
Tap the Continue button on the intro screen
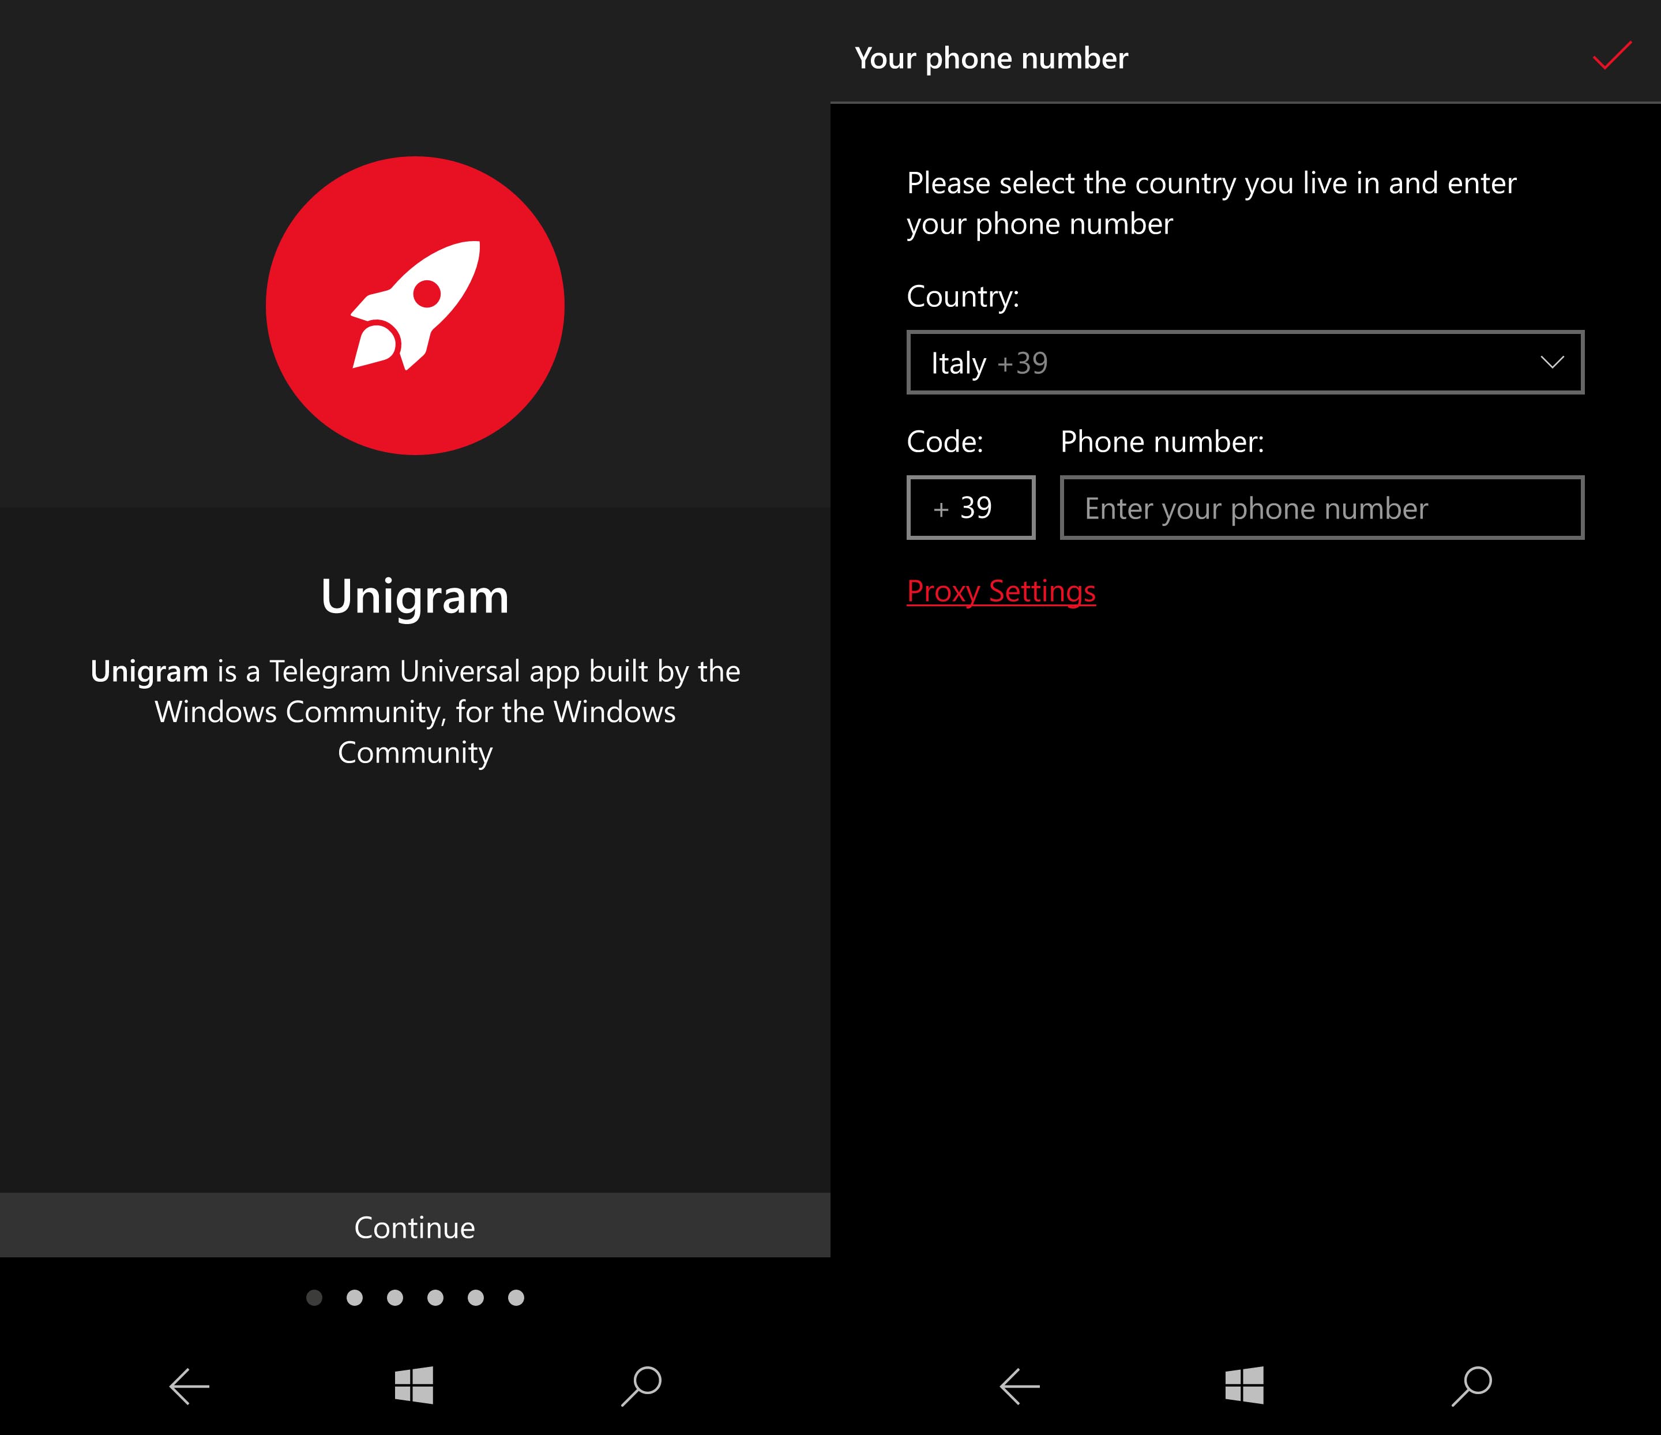coord(415,1226)
